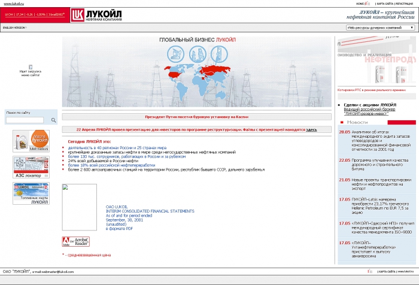The height and width of the screenshot is (285, 419).
Task: Click the HOME link in top bar
Action: pos(360,4)
